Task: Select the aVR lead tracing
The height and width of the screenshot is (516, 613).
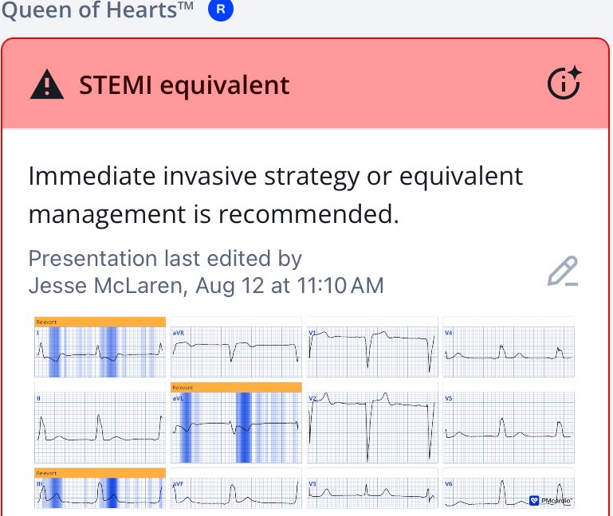Action: (236, 347)
